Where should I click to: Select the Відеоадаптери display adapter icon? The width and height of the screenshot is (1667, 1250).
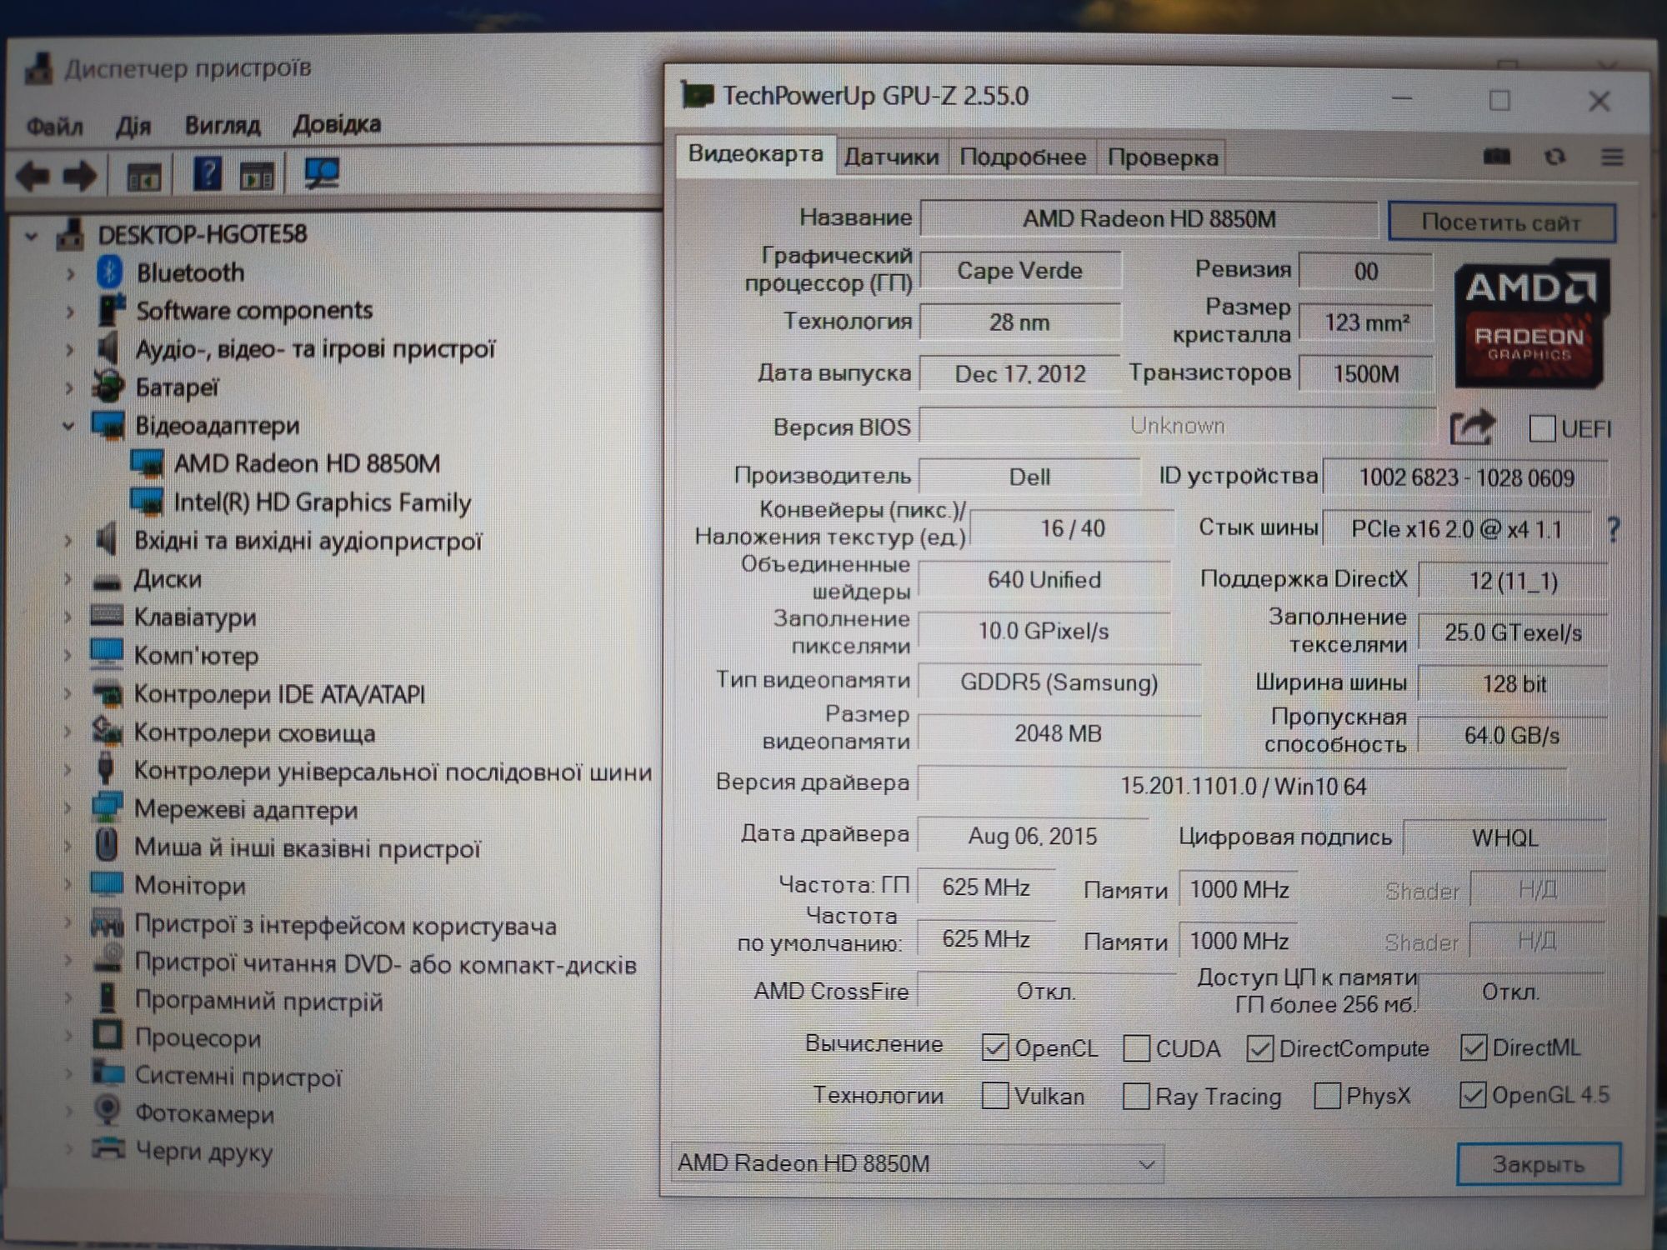[x=108, y=425]
